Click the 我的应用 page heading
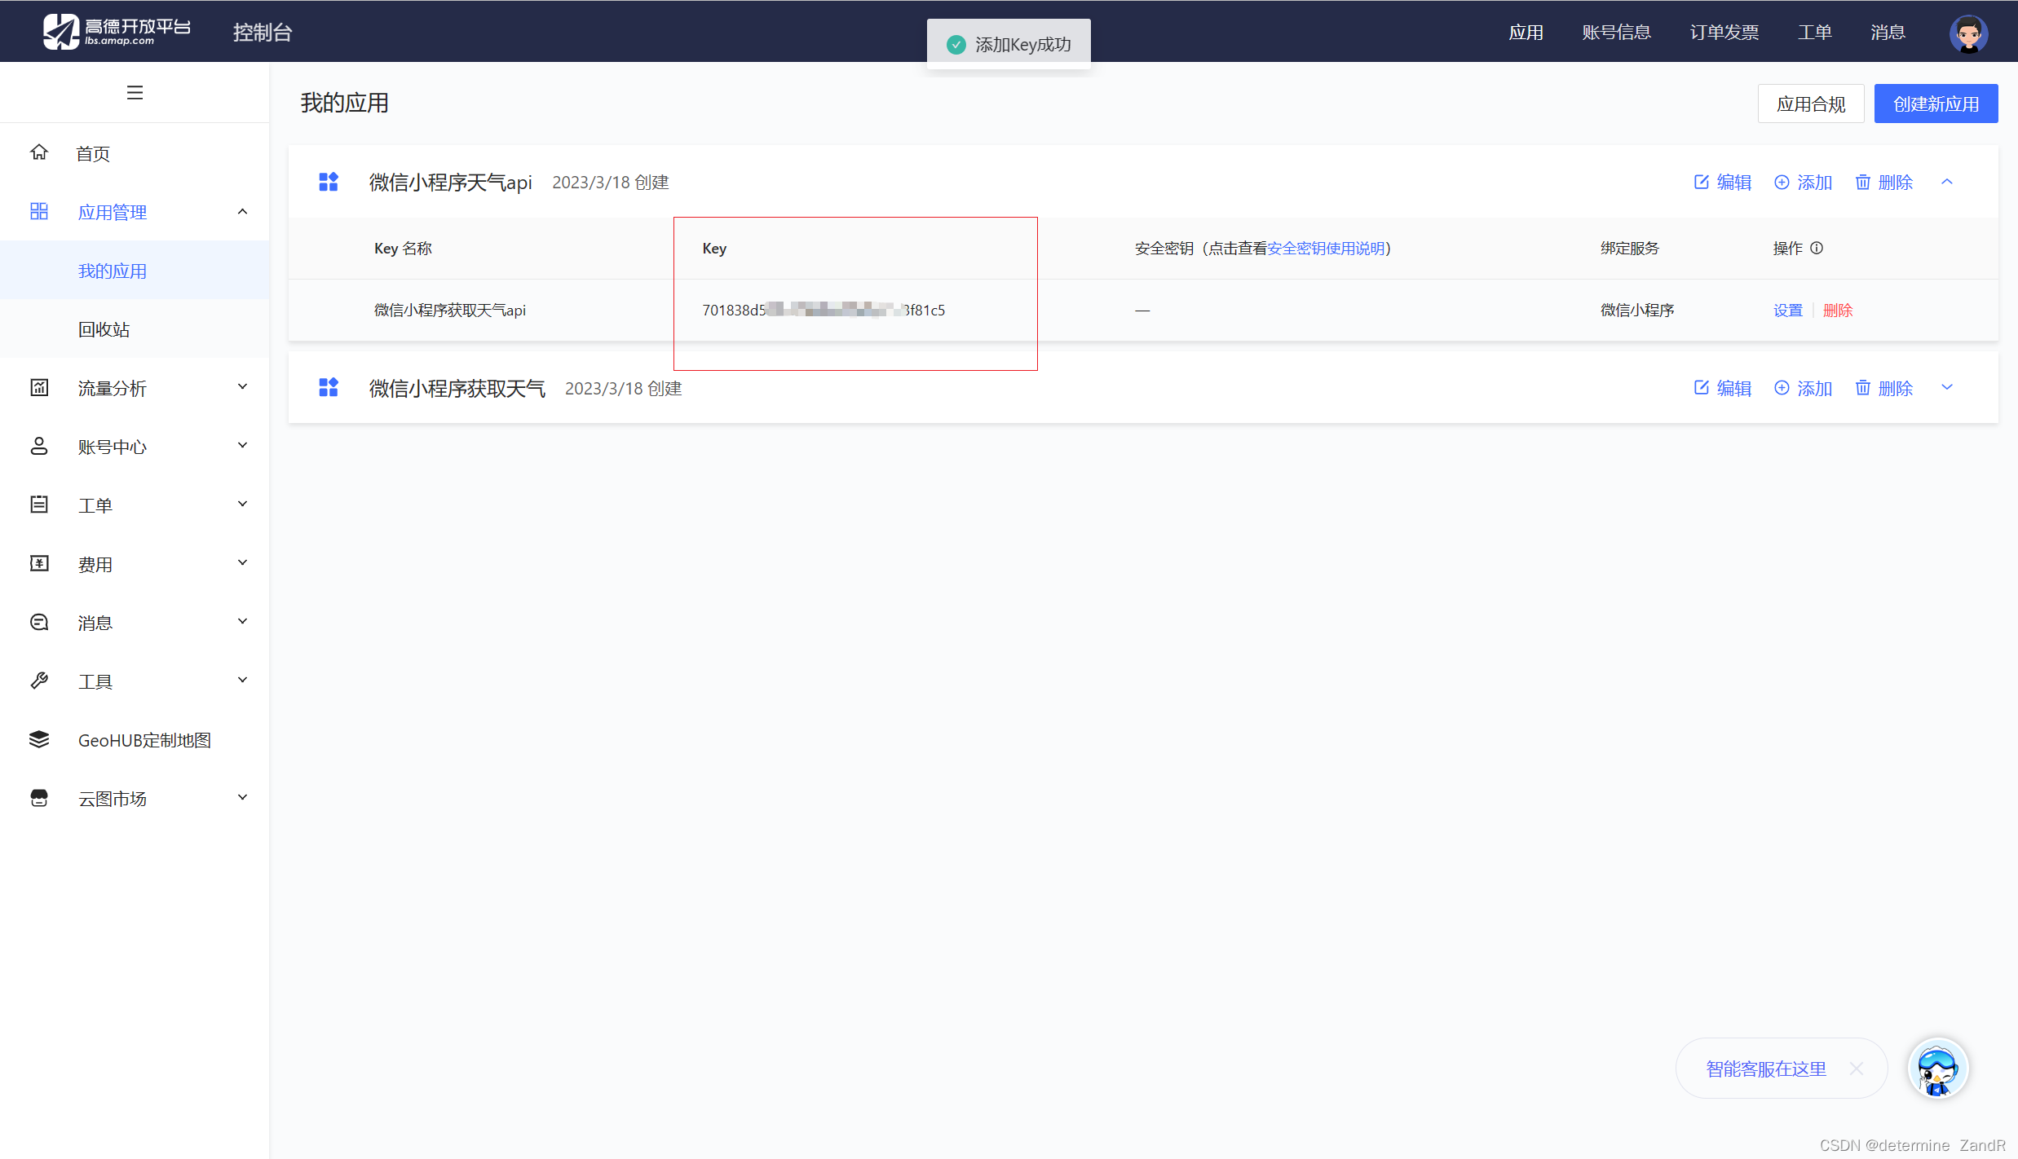This screenshot has width=2018, height=1159. coord(345,103)
